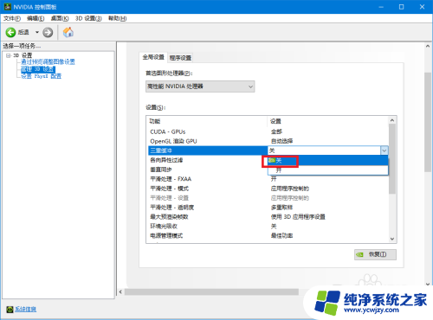Click settings list scroll up arrow
This screenshot has width=433, height=320.
pyautogui.click(x=392, y=120)
